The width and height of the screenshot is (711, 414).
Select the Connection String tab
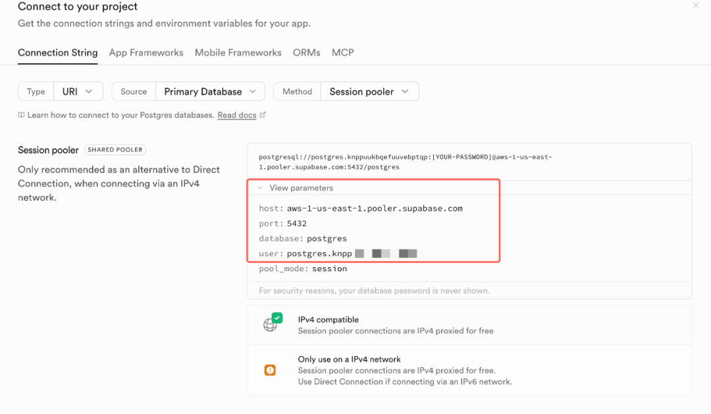pos(57,53)
